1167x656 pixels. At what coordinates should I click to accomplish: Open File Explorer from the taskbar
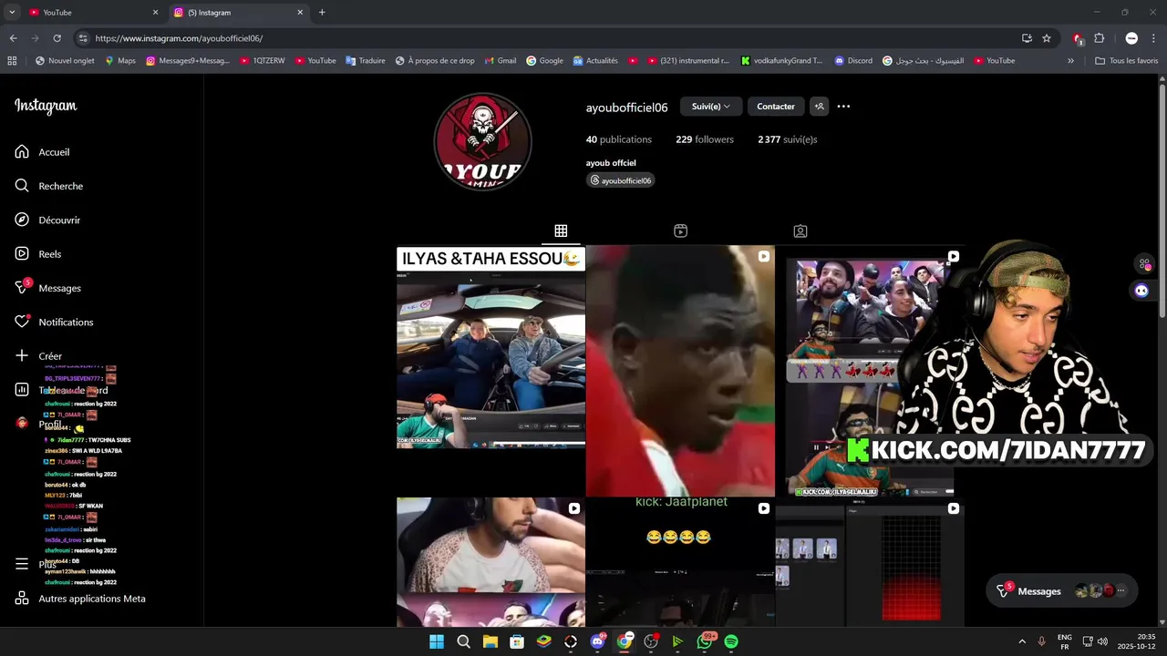pos(490,641)
